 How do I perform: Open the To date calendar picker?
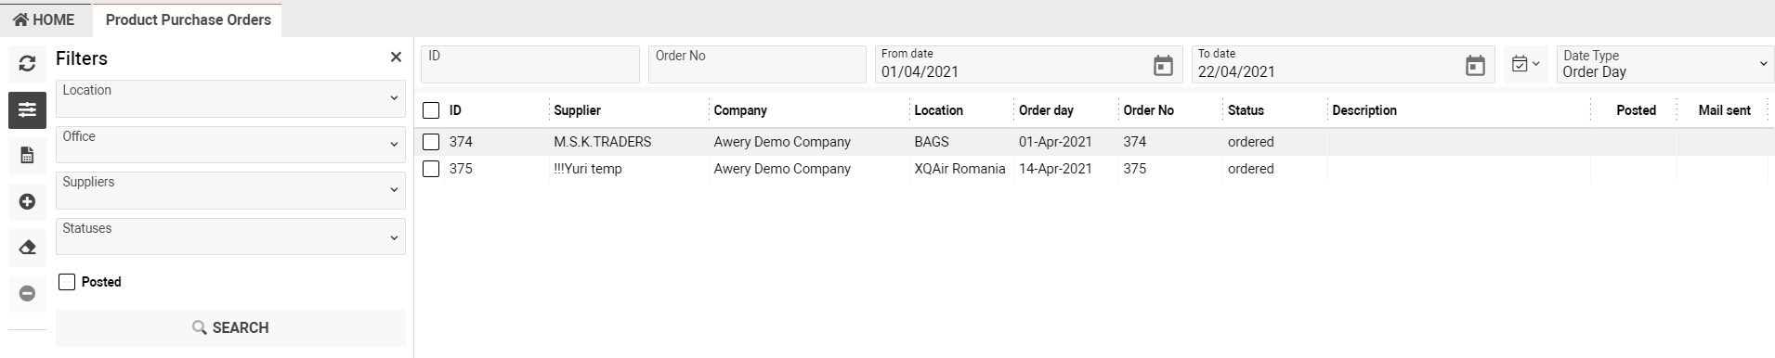coord(1475,65)
